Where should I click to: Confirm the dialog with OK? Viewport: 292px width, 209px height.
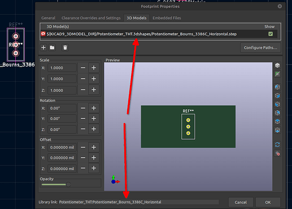268,202
